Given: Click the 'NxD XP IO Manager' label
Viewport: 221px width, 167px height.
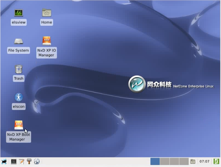Looking at the screenshot, I should [47, 52].
